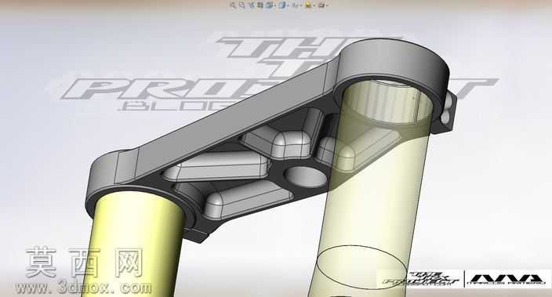Open the View Orientation cube icon
The height and width of the screenshot is (297, 552).
[x=270, y=5]
